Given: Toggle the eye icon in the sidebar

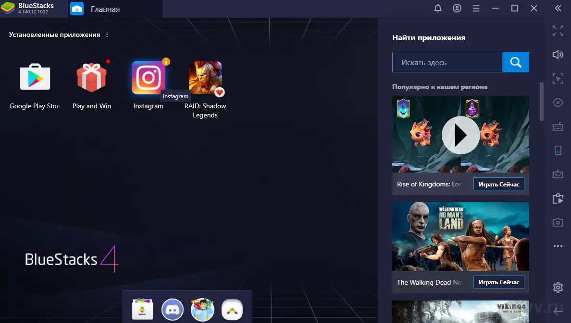Looking at the screenshot, I should click(x=558, y=103).
